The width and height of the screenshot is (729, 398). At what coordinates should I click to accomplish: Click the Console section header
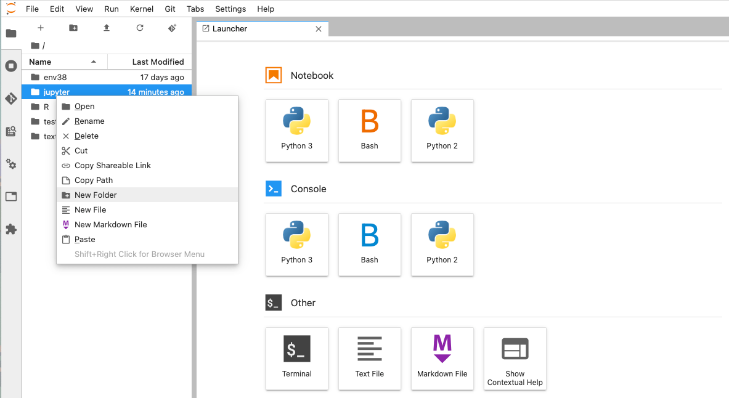(x=308, y=189)
